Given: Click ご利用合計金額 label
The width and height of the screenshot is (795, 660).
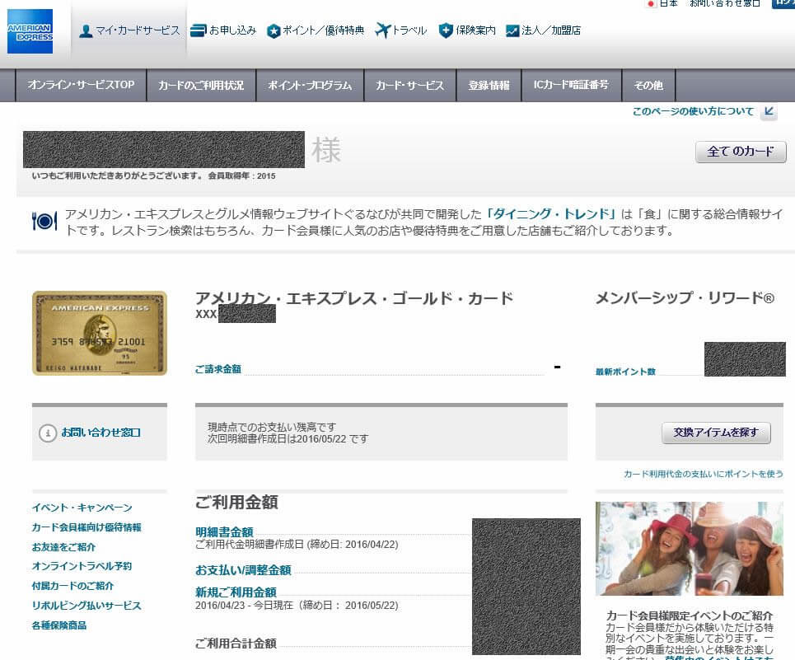Looking at the screenshot, I should click(236, 644).
